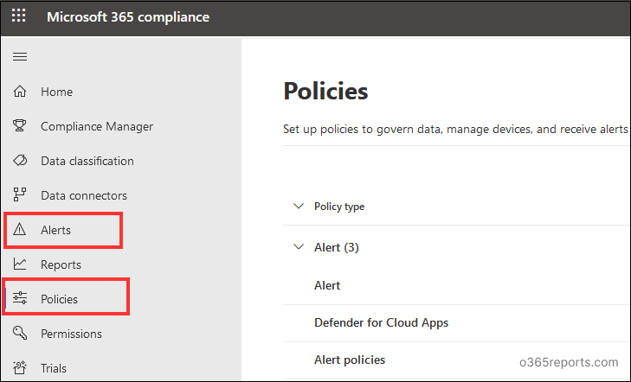
Task: Open the Reports section
Action: [61, 264]
